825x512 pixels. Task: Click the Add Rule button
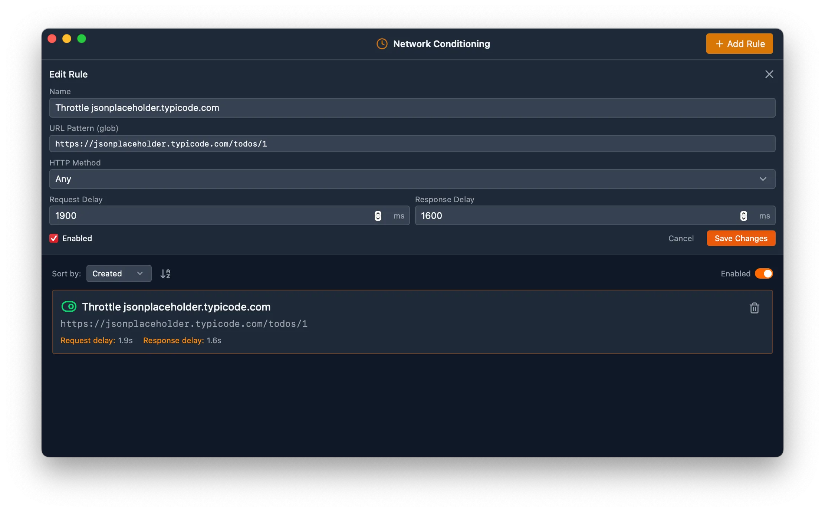click(739, 44)
